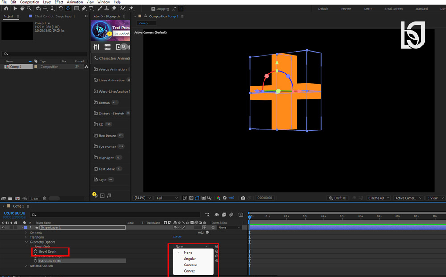Take a snapshot with camera icon
Viewport: 446px width, 277px height.
tap(243, 198)
